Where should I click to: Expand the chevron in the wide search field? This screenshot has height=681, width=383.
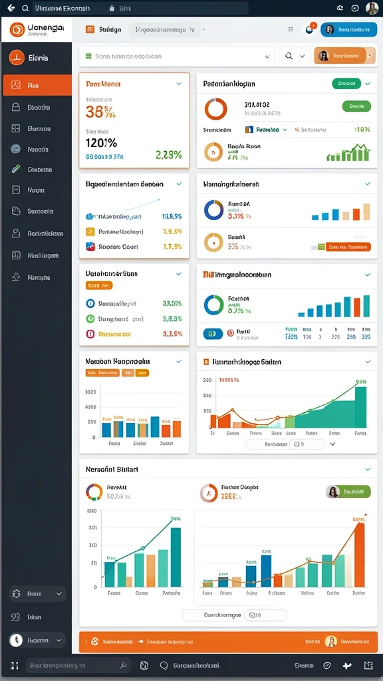pyautogui.click(x=267, y=56)
